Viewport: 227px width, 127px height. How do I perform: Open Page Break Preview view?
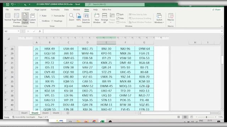(17, 18)
